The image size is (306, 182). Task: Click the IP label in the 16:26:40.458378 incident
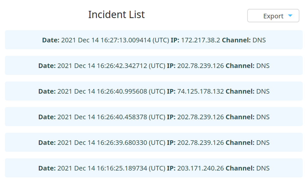click(x=171, y=117)
